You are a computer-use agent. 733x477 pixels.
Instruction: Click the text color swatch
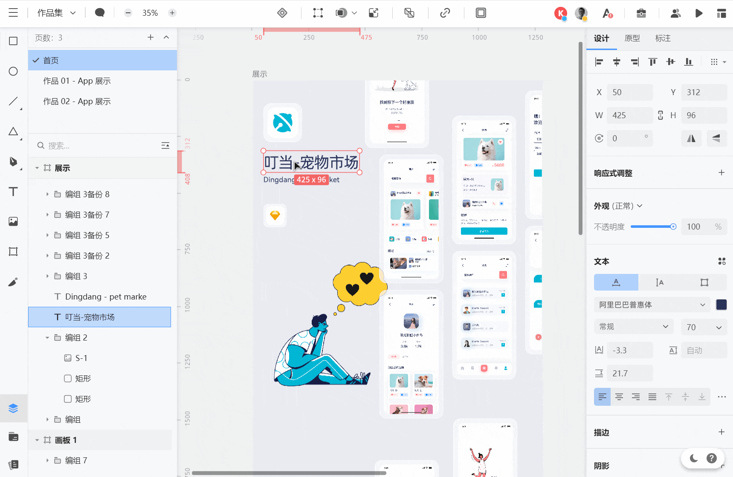coord(721,305)
